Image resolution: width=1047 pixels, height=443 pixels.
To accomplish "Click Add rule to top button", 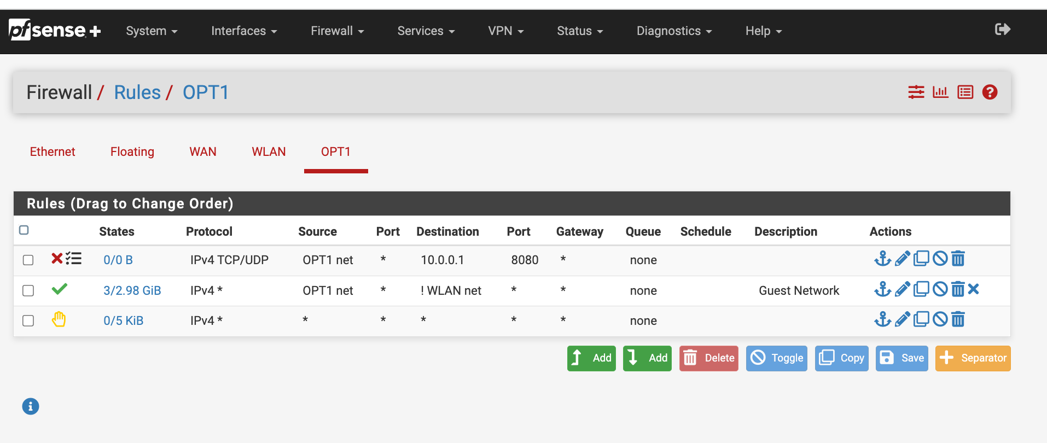I will (591, 358).
